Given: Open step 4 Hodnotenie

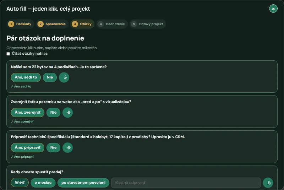Looking at the screenshot, I should 112,24.
